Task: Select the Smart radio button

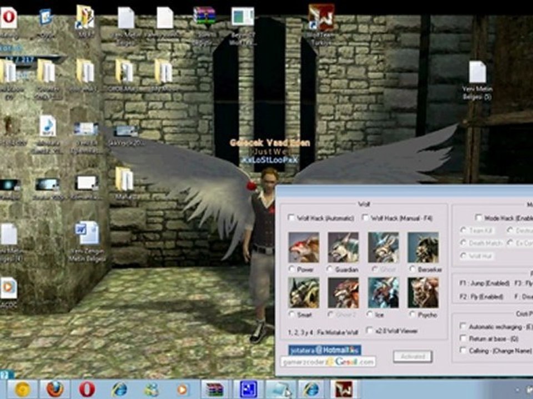Action: pyautogui.click(x=291, y=315)
